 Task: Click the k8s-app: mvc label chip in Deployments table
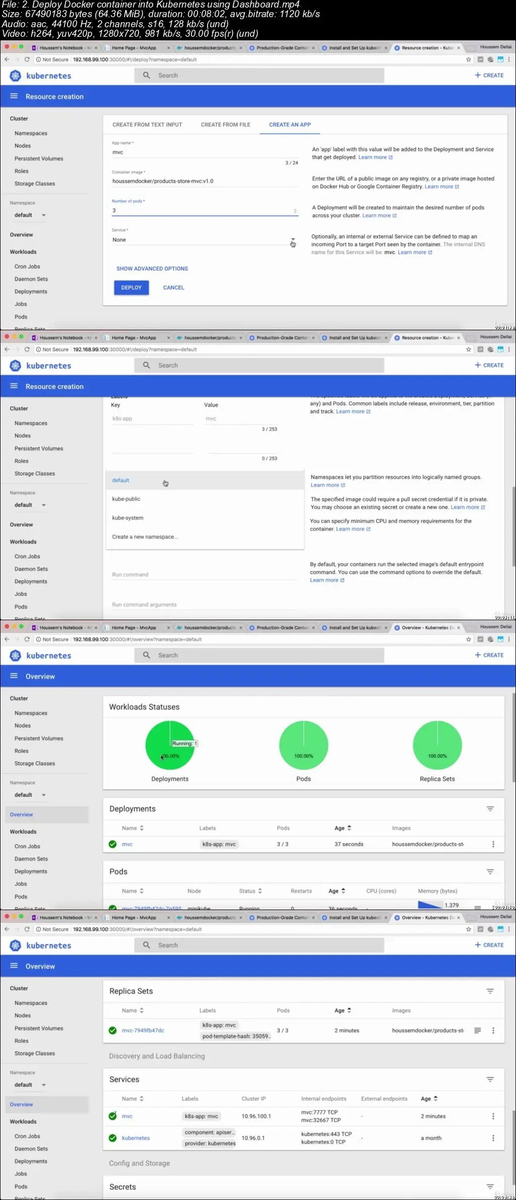(x=219, y=845)
